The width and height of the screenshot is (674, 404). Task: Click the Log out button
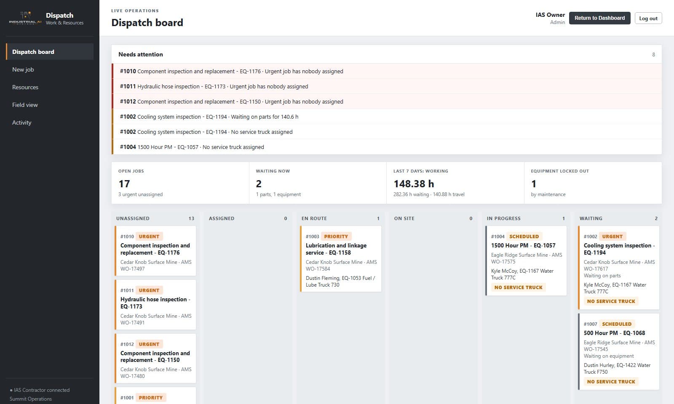pos(648,18)
